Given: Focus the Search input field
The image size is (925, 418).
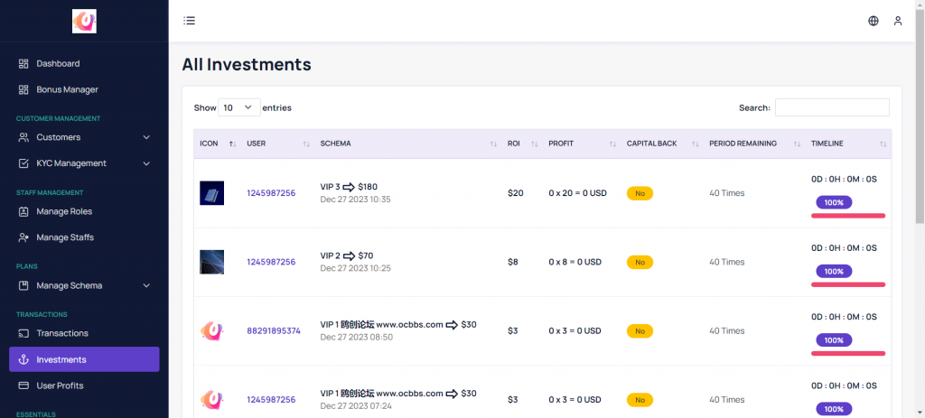Looking at the screenshot, I should (x=832, y=107).
